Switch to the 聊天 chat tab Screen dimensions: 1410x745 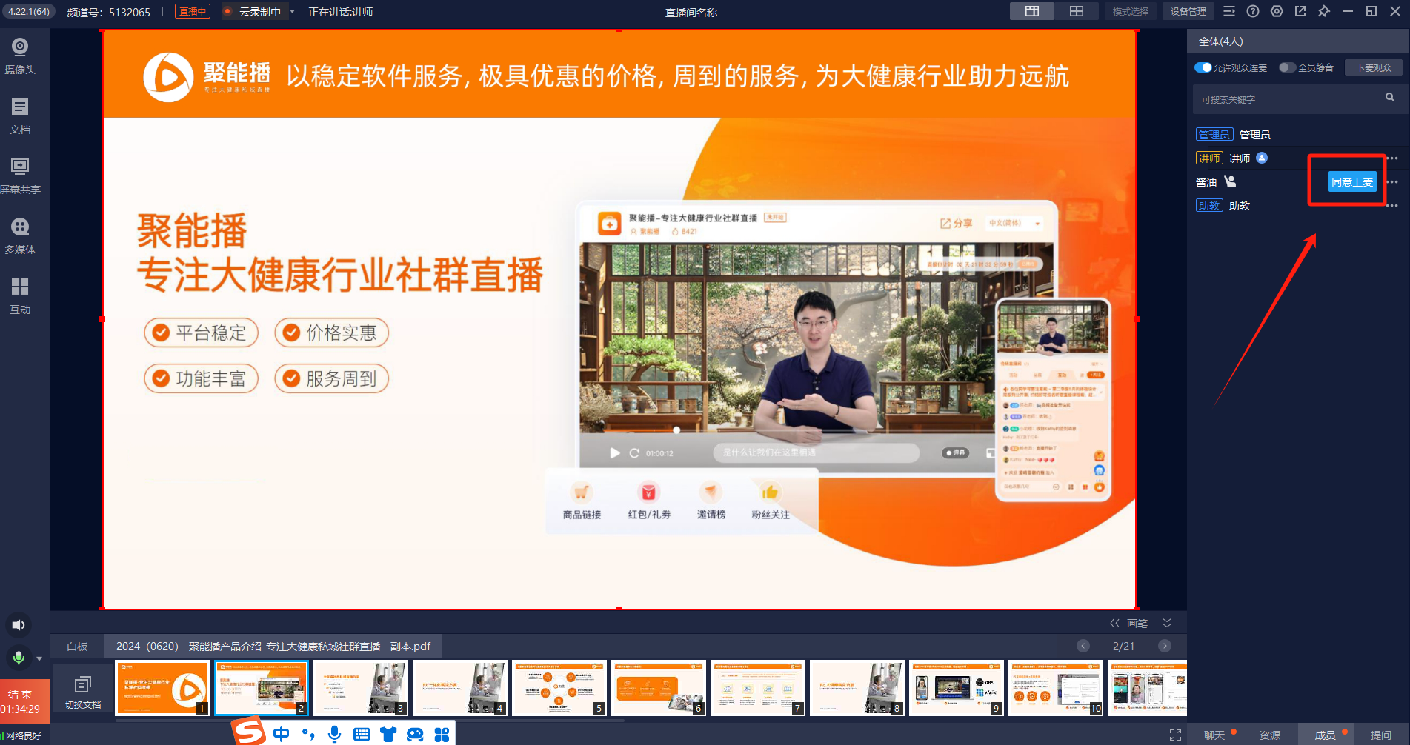(x=1214, y=735)
